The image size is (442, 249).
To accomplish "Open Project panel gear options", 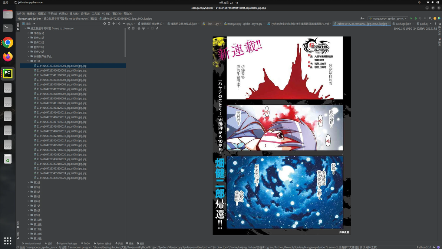I will (x=119, y=24).
